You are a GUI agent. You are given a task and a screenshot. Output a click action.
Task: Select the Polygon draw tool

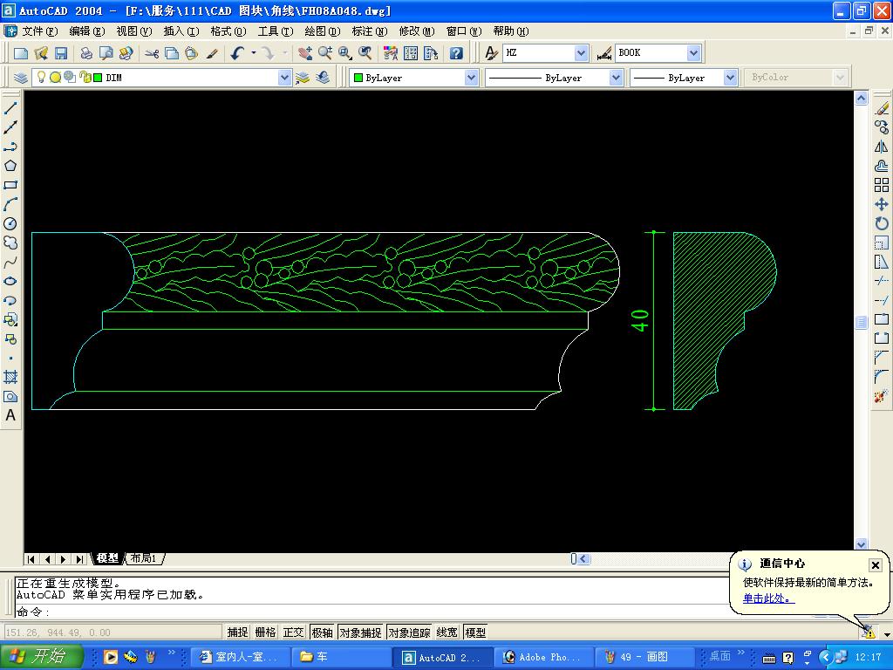click(10, 166)
